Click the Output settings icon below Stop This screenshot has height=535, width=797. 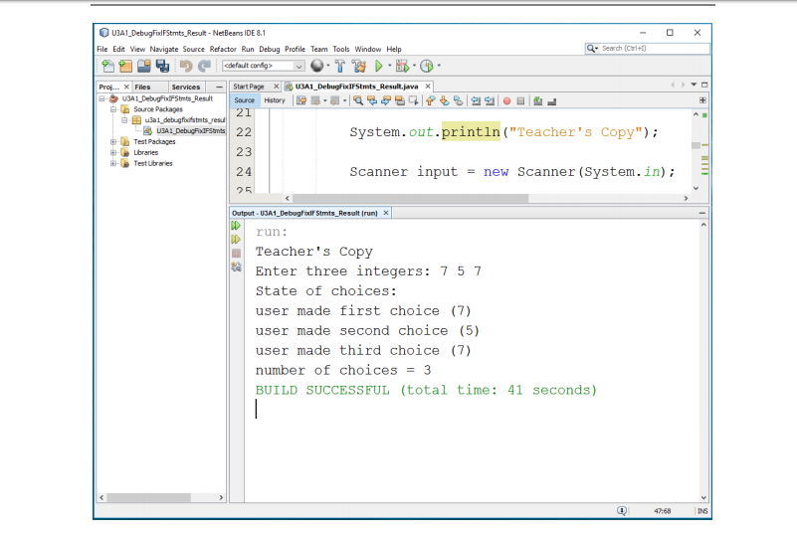click(236, 267)
